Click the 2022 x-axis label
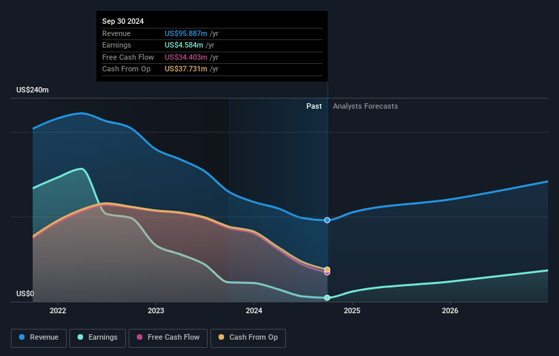The width and height of the screenshot is (559, 356). click(58, 310)
